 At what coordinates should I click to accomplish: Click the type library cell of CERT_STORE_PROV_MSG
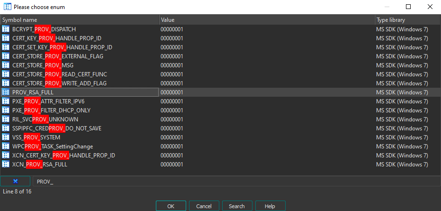tap(402, 65)
